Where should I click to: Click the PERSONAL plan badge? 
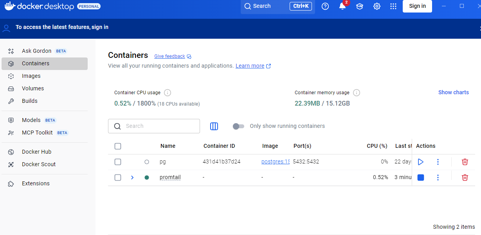click(89, 6)
